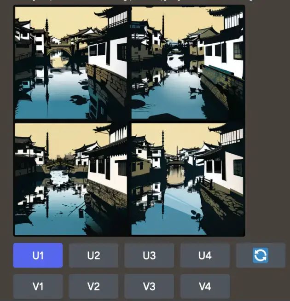Generate variations using V3
This screenshot has height=301, width=290.
[149, 286]
